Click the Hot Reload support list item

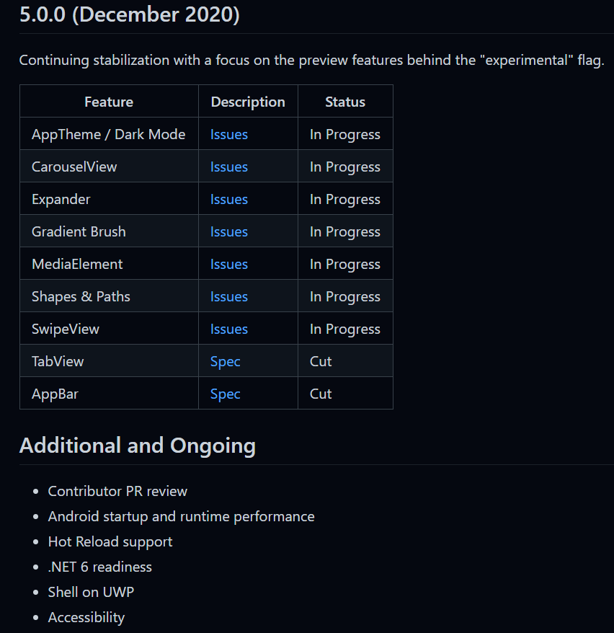click(110, 541)
